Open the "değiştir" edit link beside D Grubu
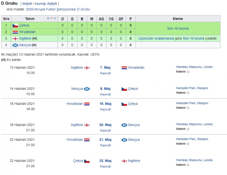 (x=27, y=4)
